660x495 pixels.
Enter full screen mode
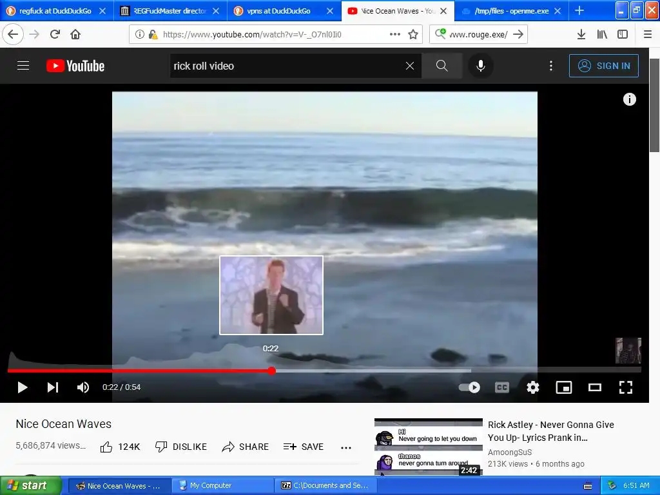[x=626, y=387]
